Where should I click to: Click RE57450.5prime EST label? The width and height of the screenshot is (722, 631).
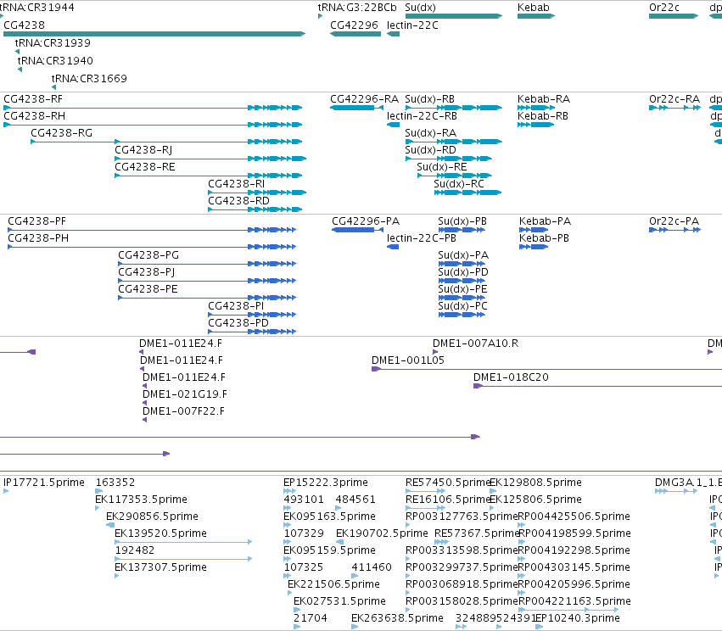pos(448,483)
